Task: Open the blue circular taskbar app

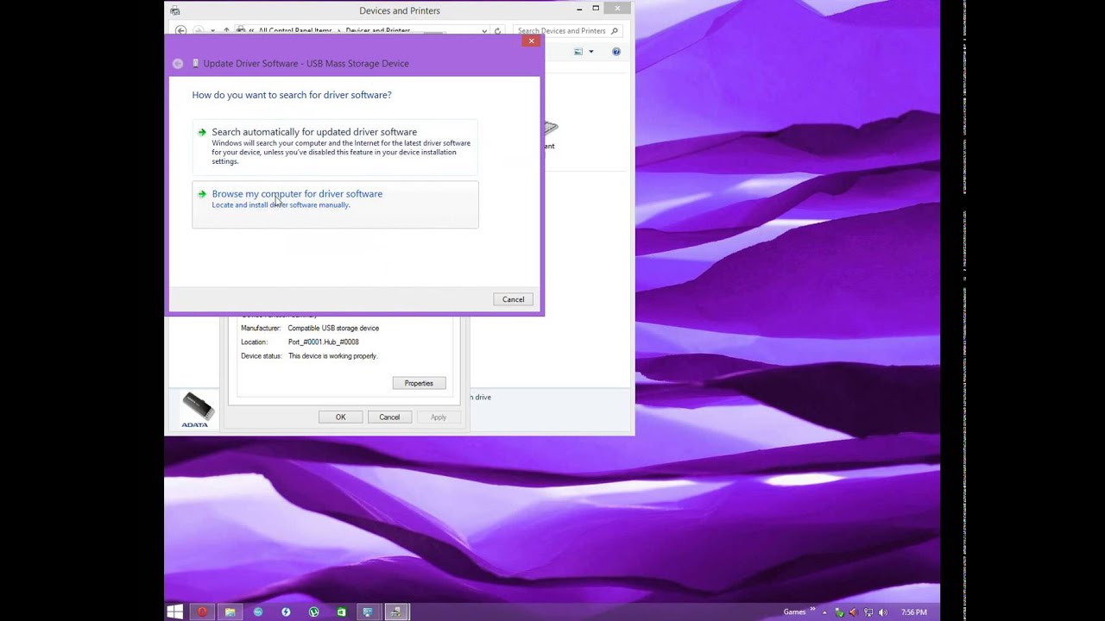Action: [258, 612]
